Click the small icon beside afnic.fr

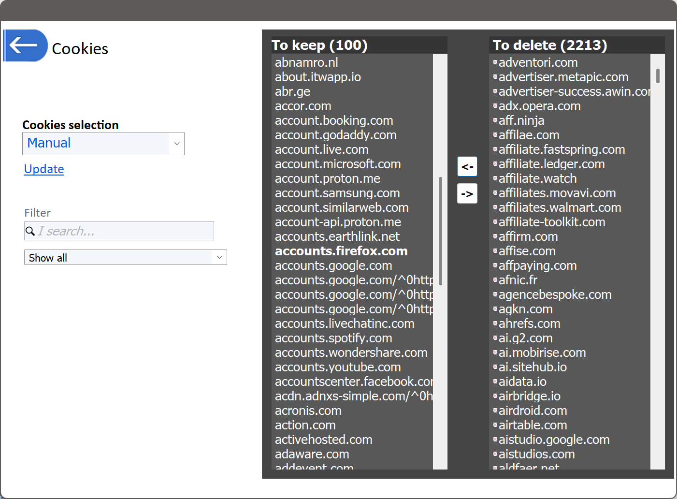click(x=495, y=280)
